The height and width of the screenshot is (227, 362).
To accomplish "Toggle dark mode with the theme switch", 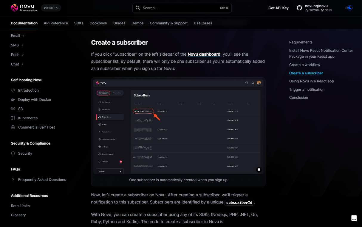I will 349,8.
